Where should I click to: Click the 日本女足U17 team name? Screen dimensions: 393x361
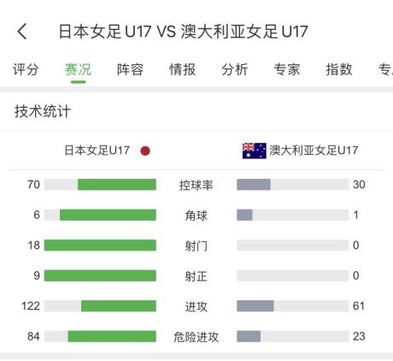(97, 151)
